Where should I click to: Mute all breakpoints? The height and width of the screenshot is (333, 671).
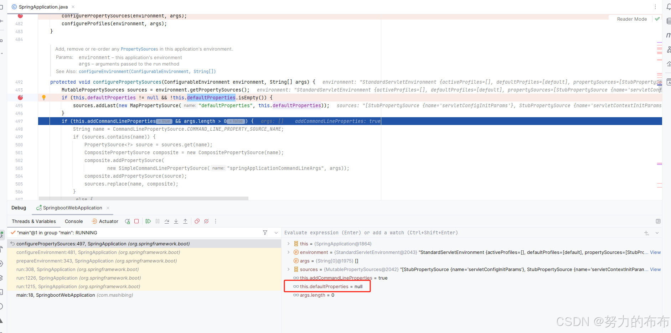(207, 221)
